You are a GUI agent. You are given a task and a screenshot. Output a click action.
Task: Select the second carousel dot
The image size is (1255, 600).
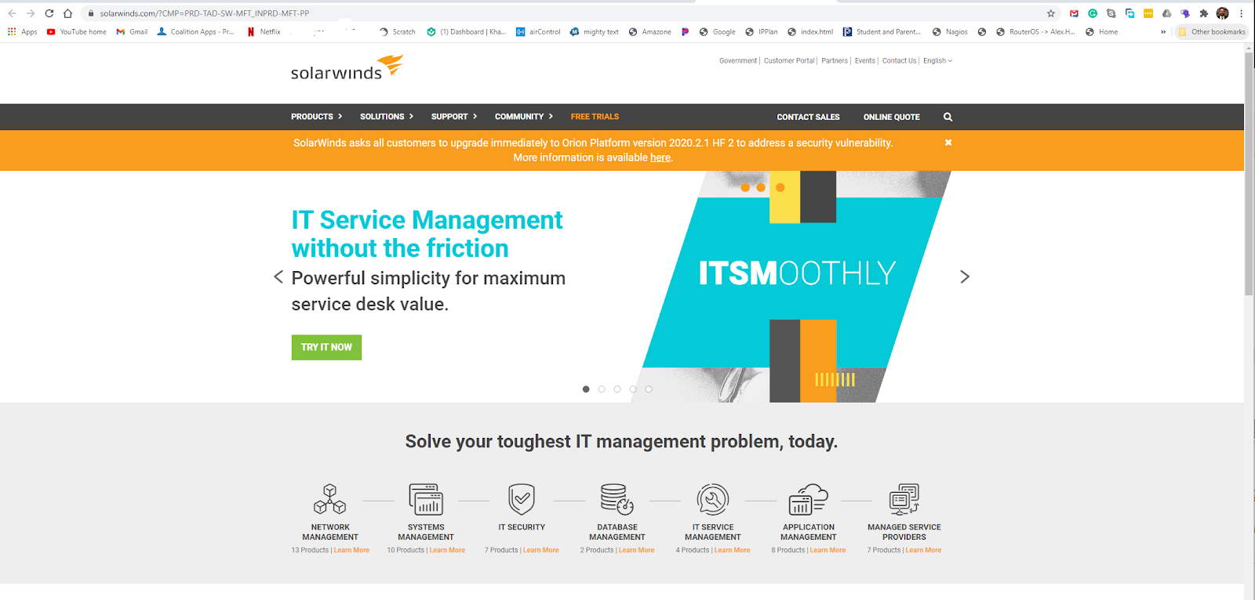(x=602, y=389)
